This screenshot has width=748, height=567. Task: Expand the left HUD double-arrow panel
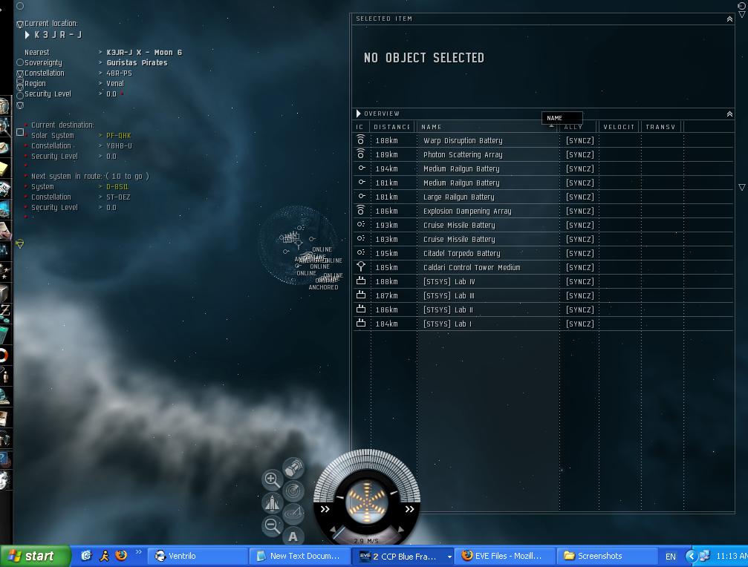[325, 509]
